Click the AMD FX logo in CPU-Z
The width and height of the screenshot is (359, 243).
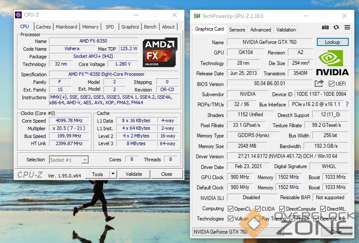pos(160,52)
